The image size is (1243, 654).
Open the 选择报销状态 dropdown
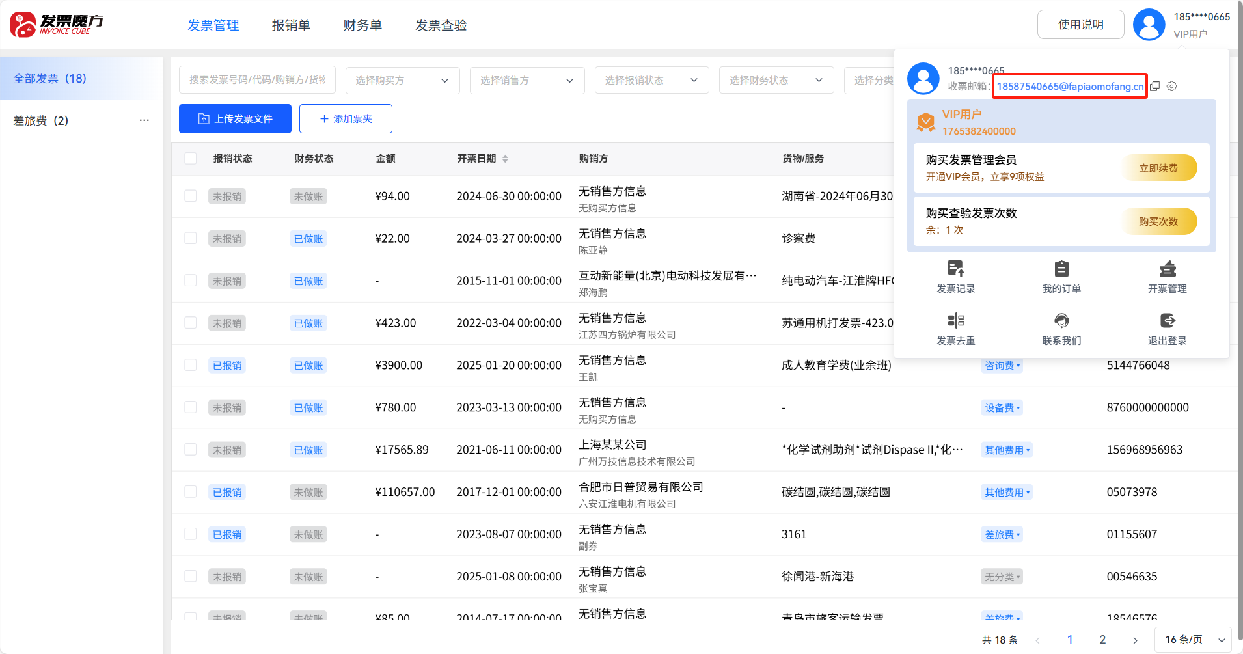(651, 80)
